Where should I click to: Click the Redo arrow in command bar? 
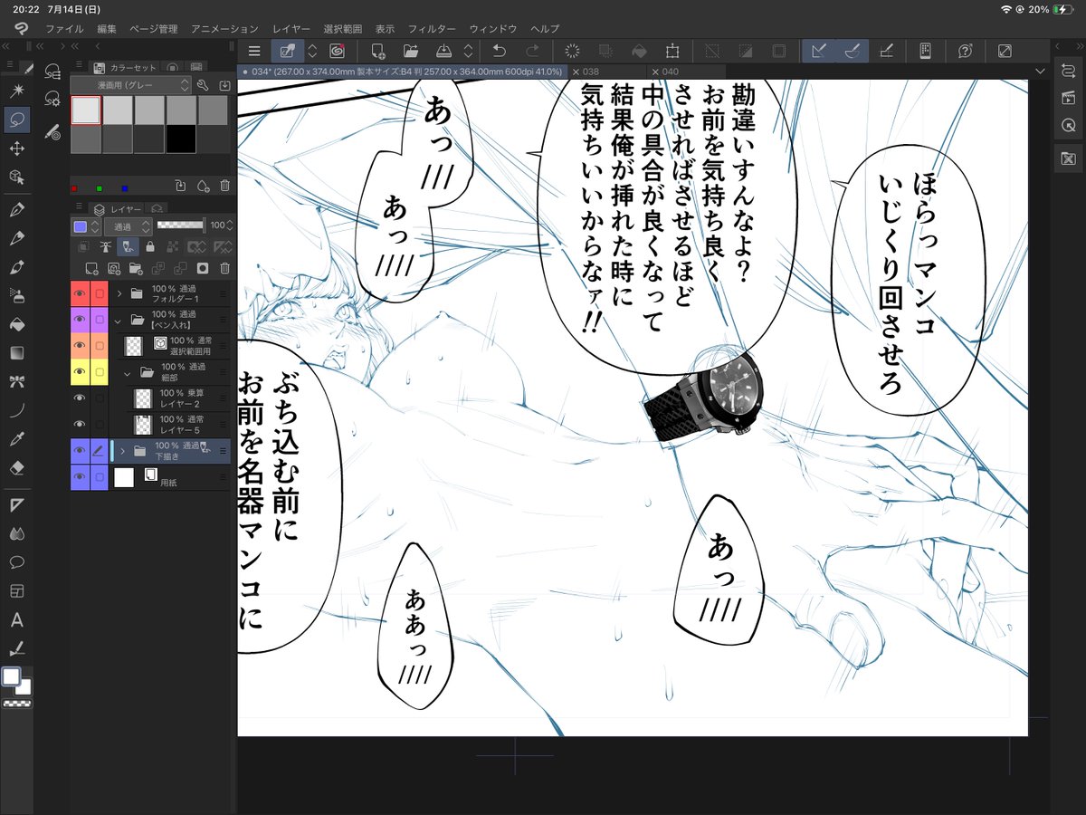pyautogui.click(x=533, y=51)
